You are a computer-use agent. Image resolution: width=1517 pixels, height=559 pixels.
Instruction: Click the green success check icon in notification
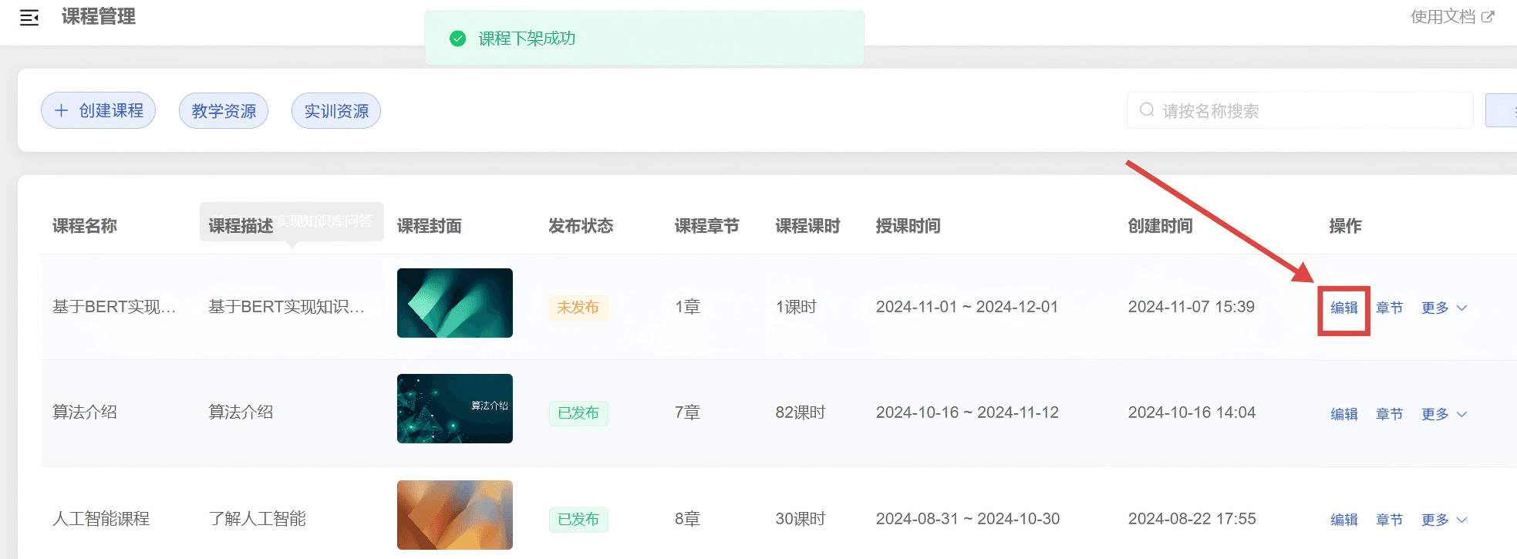click(x=457, y=39)
